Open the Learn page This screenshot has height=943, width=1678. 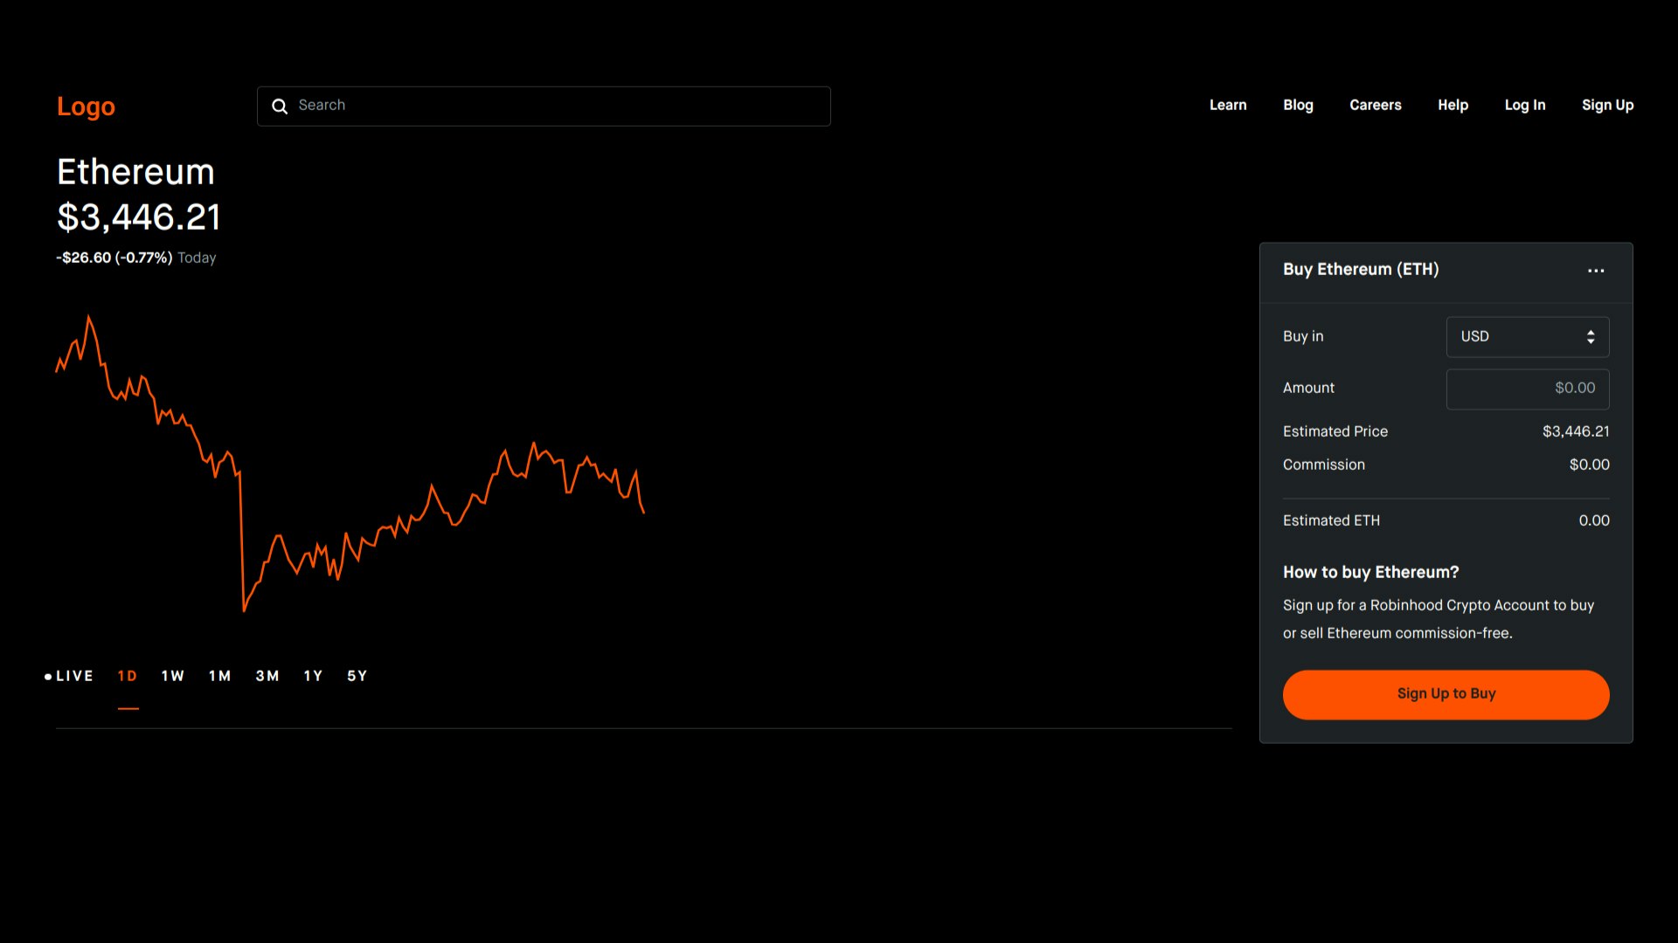click(1228, 105)
